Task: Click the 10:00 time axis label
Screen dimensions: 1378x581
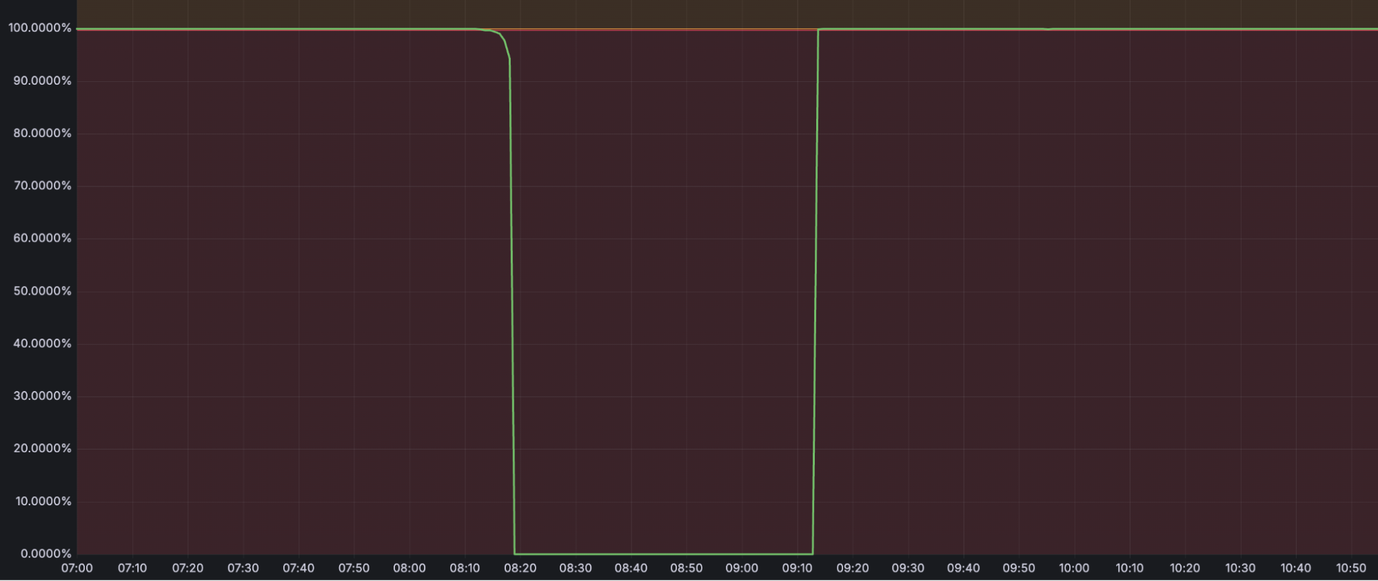Action: pyautogui.click(x=1074, y=568)
